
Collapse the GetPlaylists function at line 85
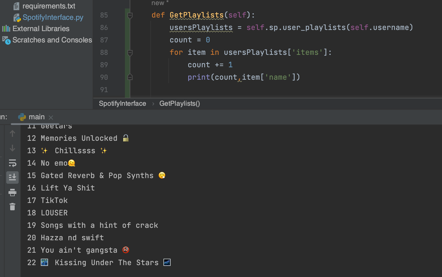coord(130,16)
